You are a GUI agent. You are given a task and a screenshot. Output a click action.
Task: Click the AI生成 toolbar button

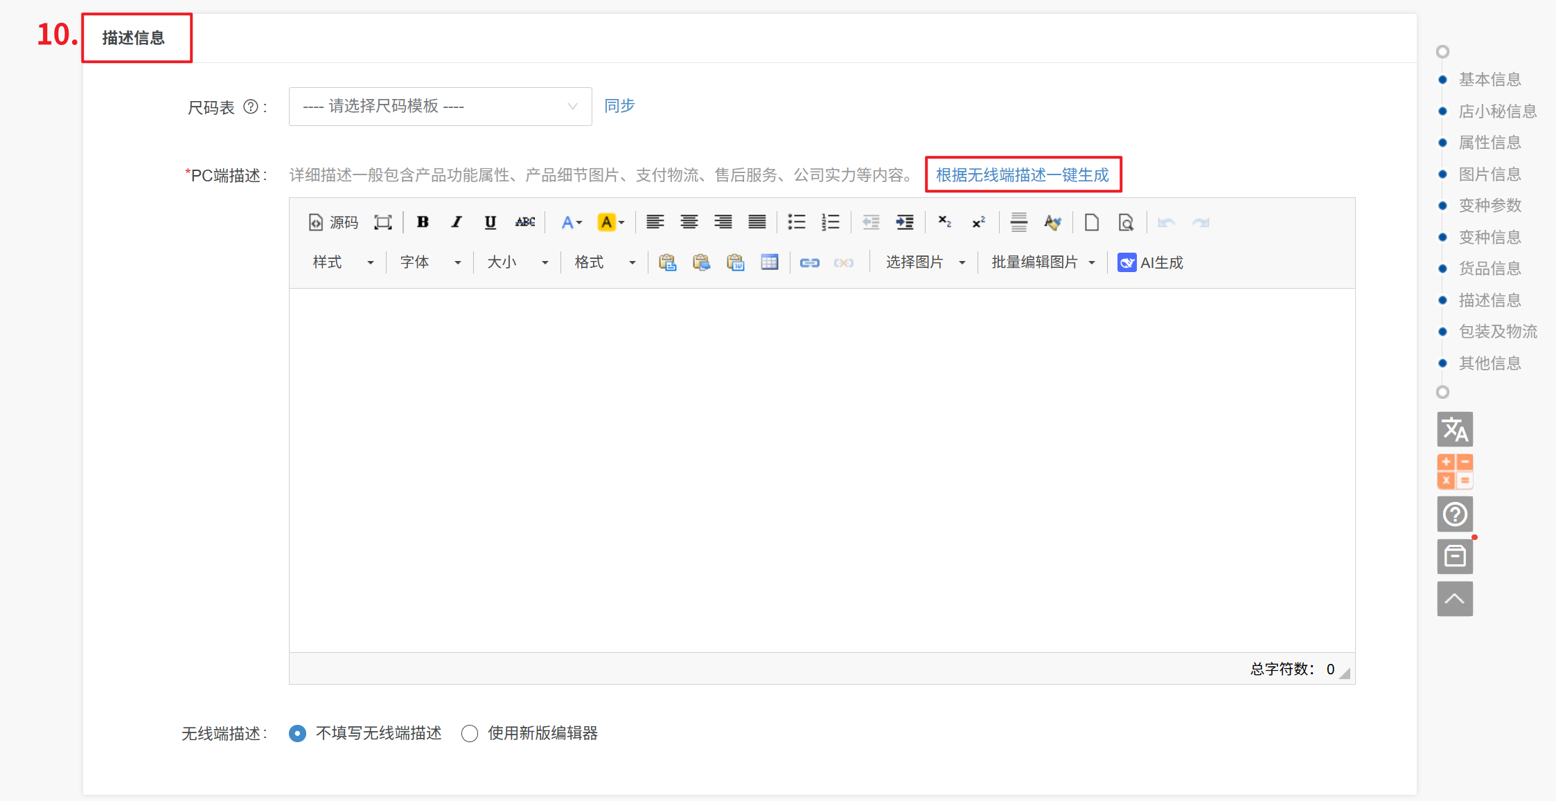coord(1150,262)
